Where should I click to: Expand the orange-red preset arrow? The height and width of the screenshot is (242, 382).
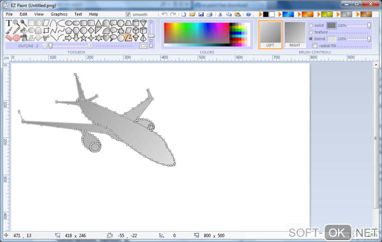click(x=299, y=14)
